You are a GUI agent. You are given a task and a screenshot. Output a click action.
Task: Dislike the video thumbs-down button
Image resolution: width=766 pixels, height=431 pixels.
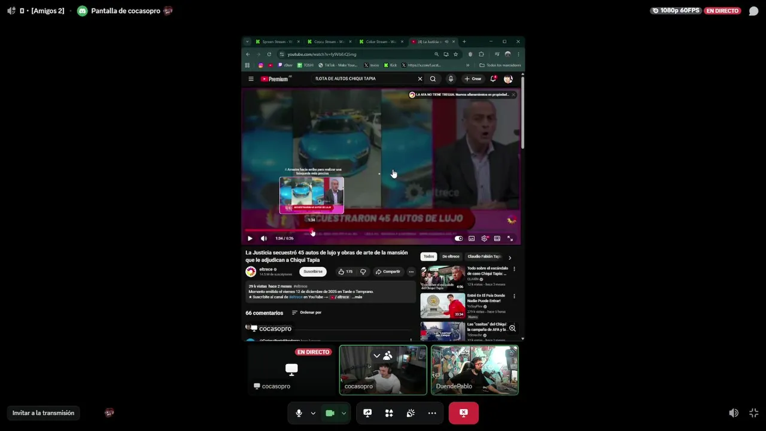363,272
